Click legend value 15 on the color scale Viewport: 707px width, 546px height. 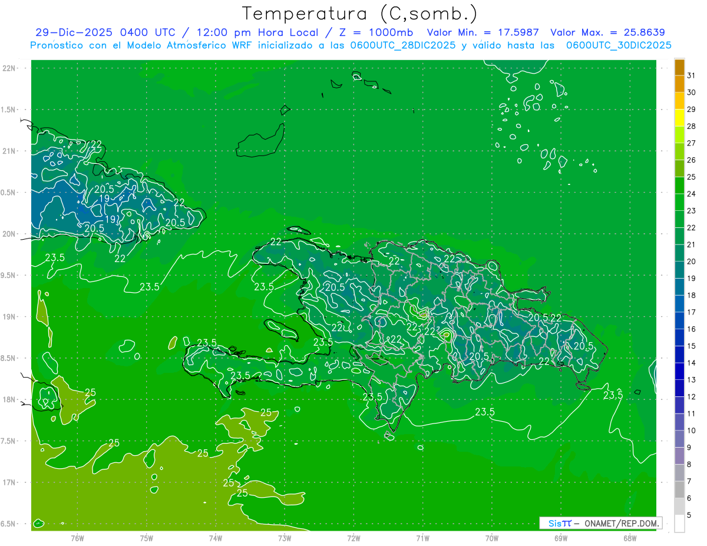691,346
